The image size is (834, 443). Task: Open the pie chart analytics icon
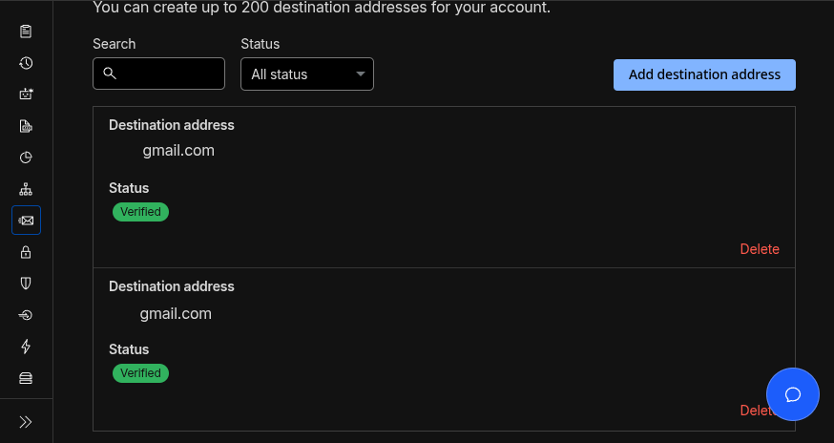point(26,158)
